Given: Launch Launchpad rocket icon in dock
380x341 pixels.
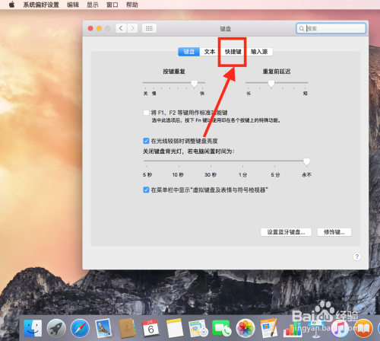Looking at the screenshot, I should click(x=56, y=328).
